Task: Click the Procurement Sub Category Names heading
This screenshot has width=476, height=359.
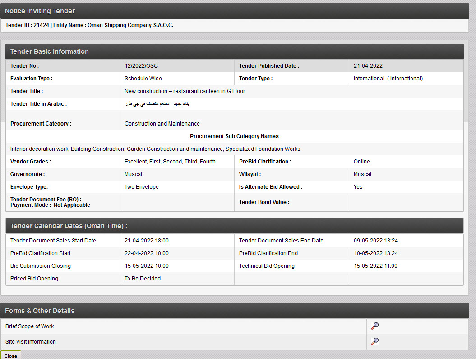Action: (x=234, y=136)
